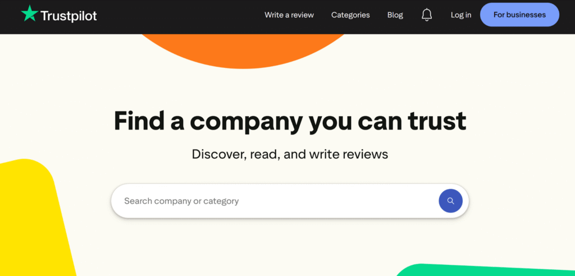Screen dimensions: 575x276
Task: Open the Blog link in header
Action: 395,15
